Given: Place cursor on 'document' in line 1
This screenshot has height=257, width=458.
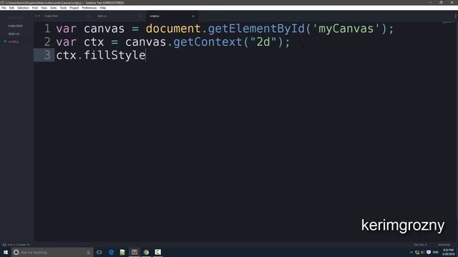Looking at the screenshot, I should 173,29.
